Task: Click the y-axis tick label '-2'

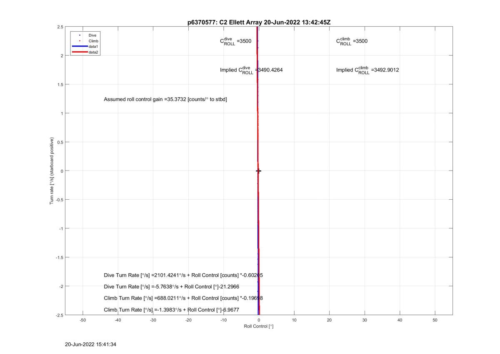Action: click(61, 286)
